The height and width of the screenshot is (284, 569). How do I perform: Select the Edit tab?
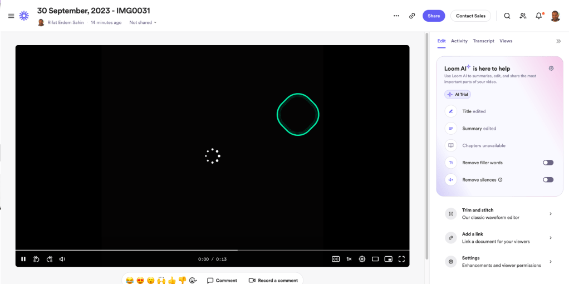442,41
